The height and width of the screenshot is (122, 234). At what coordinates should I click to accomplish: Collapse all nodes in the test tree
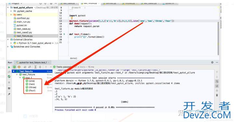pos(40,67)
